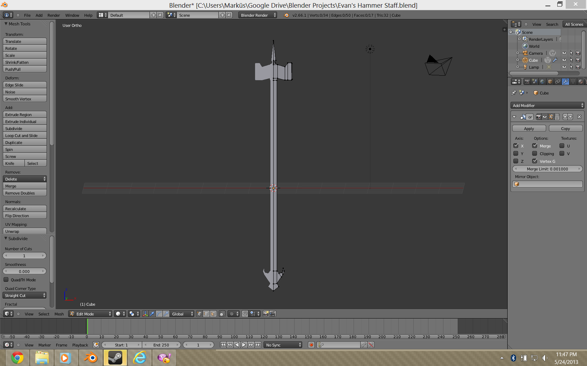Open the Object Constraints tab icon
The height and width of the screenshot is (366, 587).
pyautogui.click(x=558, y=82)
